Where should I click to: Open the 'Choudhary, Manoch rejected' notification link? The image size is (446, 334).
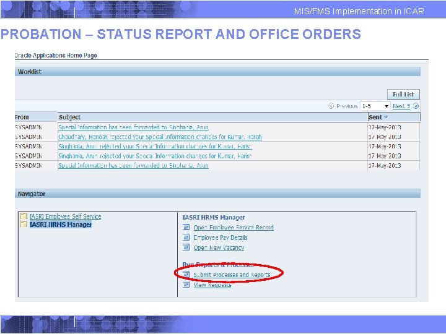[160, 137]
